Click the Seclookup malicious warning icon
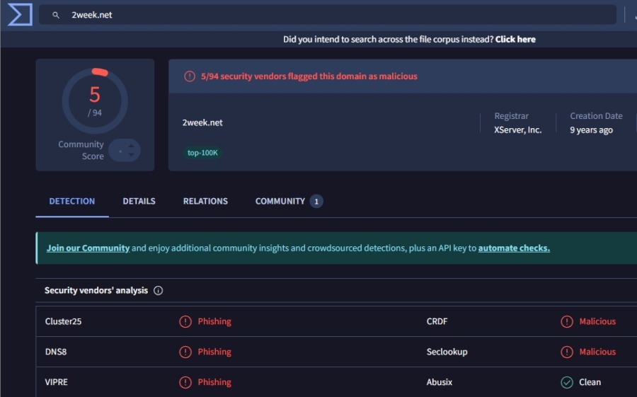637x397 pixels. click(x=567, y=352)
